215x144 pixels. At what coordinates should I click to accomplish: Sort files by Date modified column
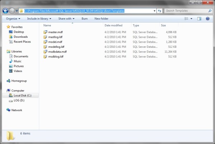point(114,26)
